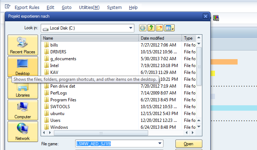Expand the File name dropdown arrow
Viewport: 257px width, 150px height.
tap(160, 144)
